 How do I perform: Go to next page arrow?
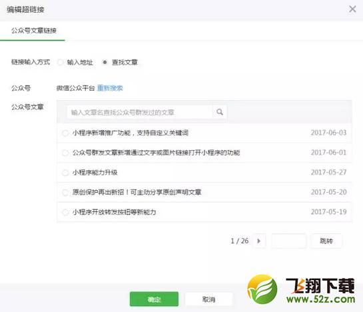click(x=259, y=241)
